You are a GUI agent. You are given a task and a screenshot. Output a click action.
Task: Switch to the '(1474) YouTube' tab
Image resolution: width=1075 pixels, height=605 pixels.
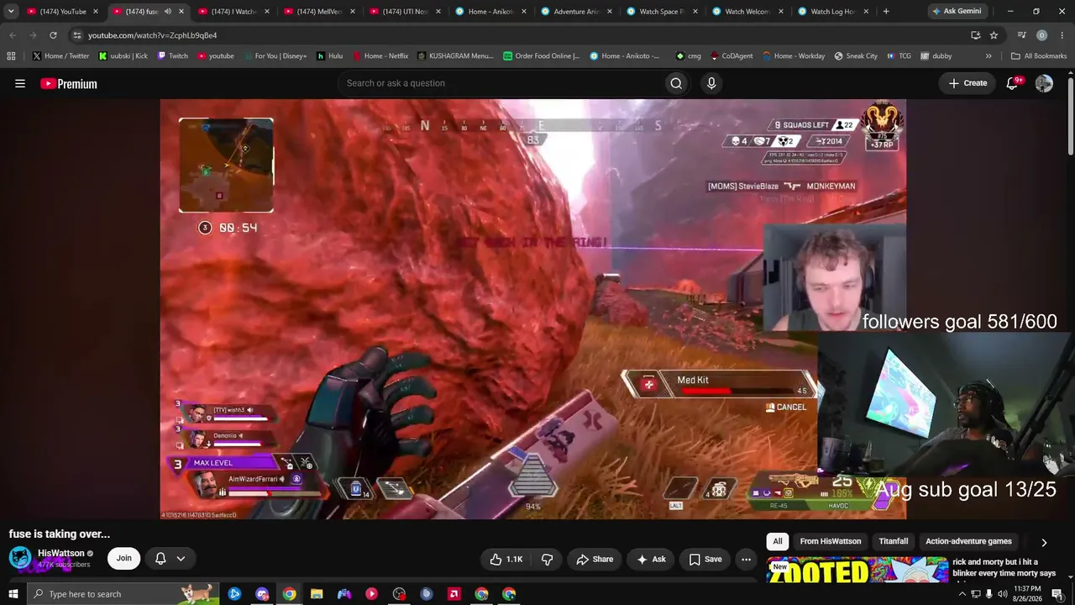tap(63, 12)
